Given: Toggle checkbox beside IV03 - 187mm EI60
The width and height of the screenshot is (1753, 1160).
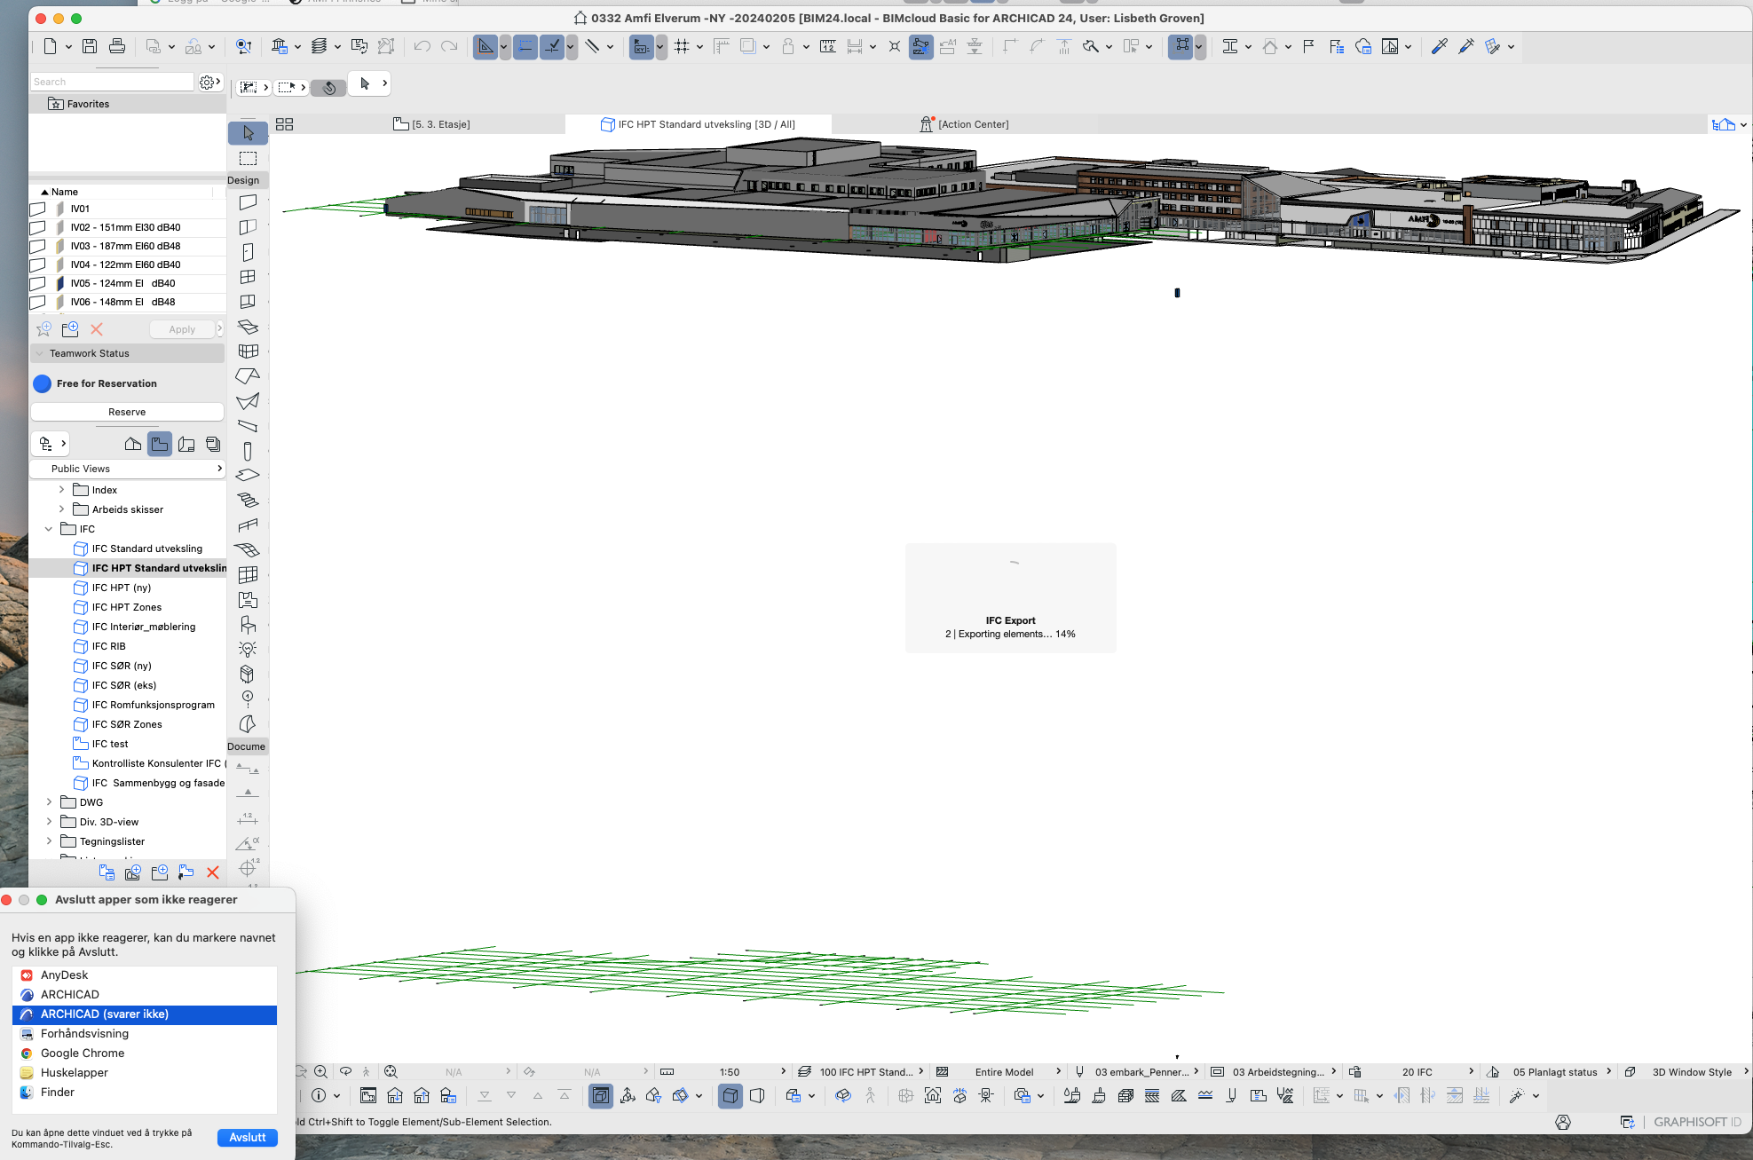Looking at the screenshot, I should click(37, 247).
